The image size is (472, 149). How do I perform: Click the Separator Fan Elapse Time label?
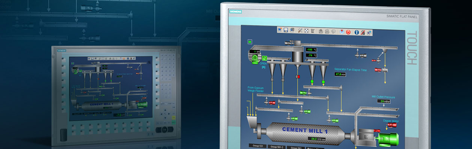click(351, 70)
